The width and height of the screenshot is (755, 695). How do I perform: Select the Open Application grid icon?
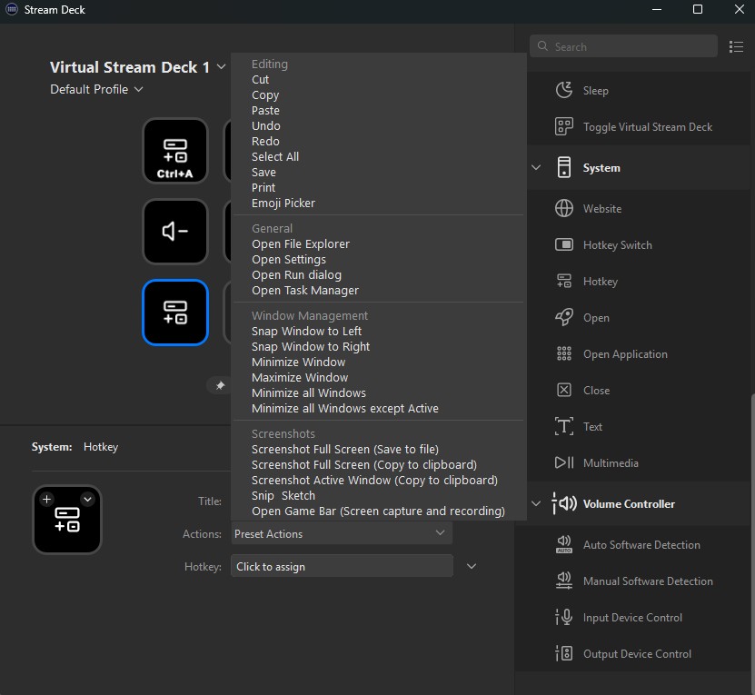pyautogui.click(x=564, y=354)
